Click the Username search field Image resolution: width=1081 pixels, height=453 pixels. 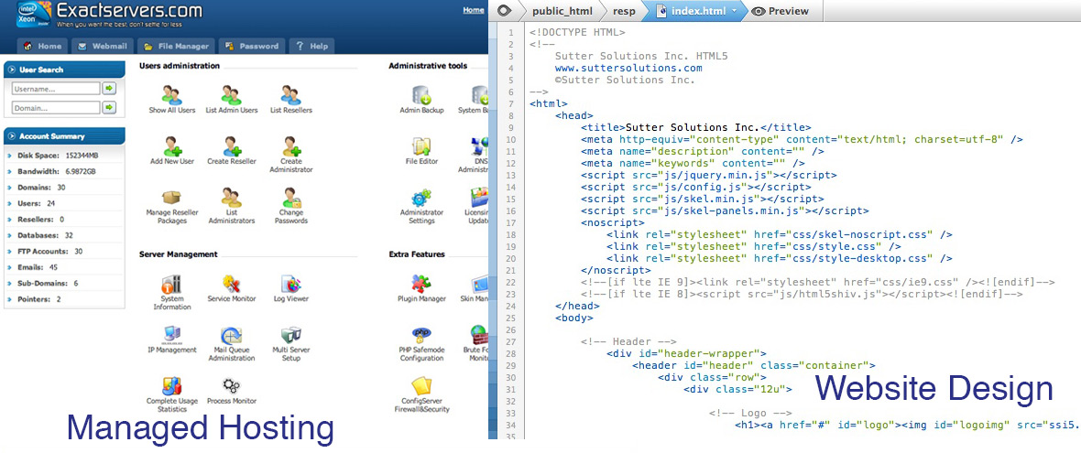pyautogui.click(x=56, y=89)
